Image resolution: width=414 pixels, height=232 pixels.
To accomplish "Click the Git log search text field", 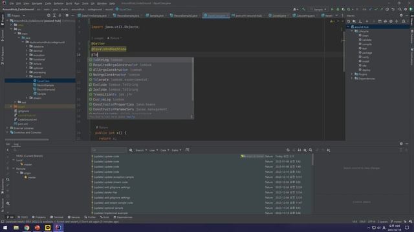I will pos(109,150).
